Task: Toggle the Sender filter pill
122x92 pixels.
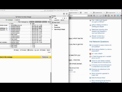Action: click(x=32, y=22)
